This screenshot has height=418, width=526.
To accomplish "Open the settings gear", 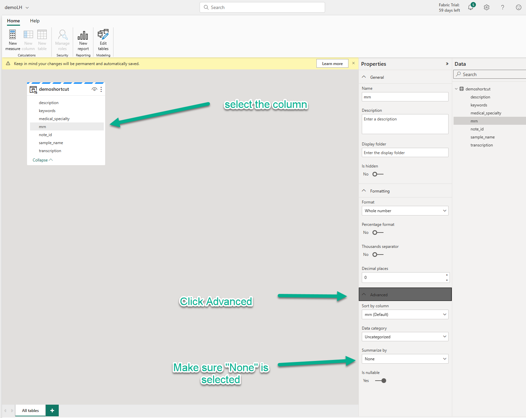I will pyautogui.click(x=487, y=7).
